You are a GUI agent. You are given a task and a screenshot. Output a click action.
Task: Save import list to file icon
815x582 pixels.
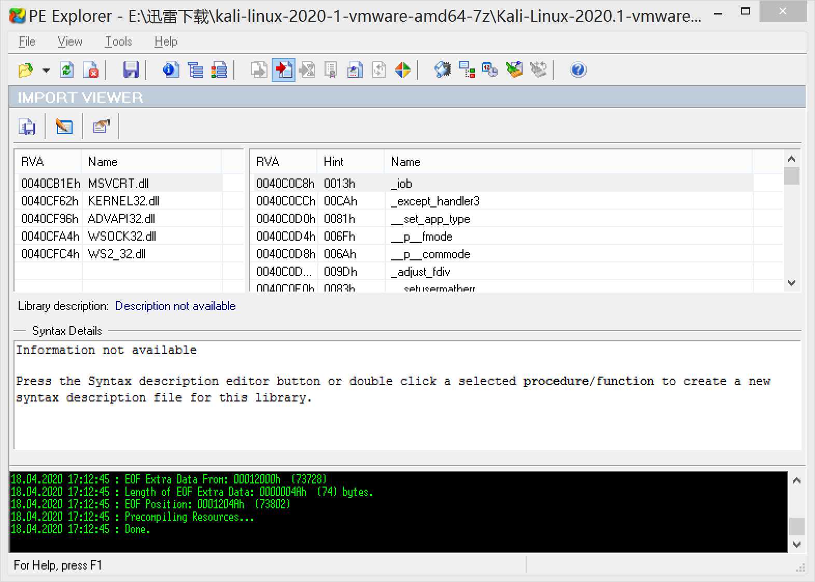point(27,127)
